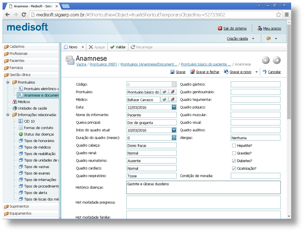
Task: Clear Médico field with eraser icon
Action: point(172,99)
